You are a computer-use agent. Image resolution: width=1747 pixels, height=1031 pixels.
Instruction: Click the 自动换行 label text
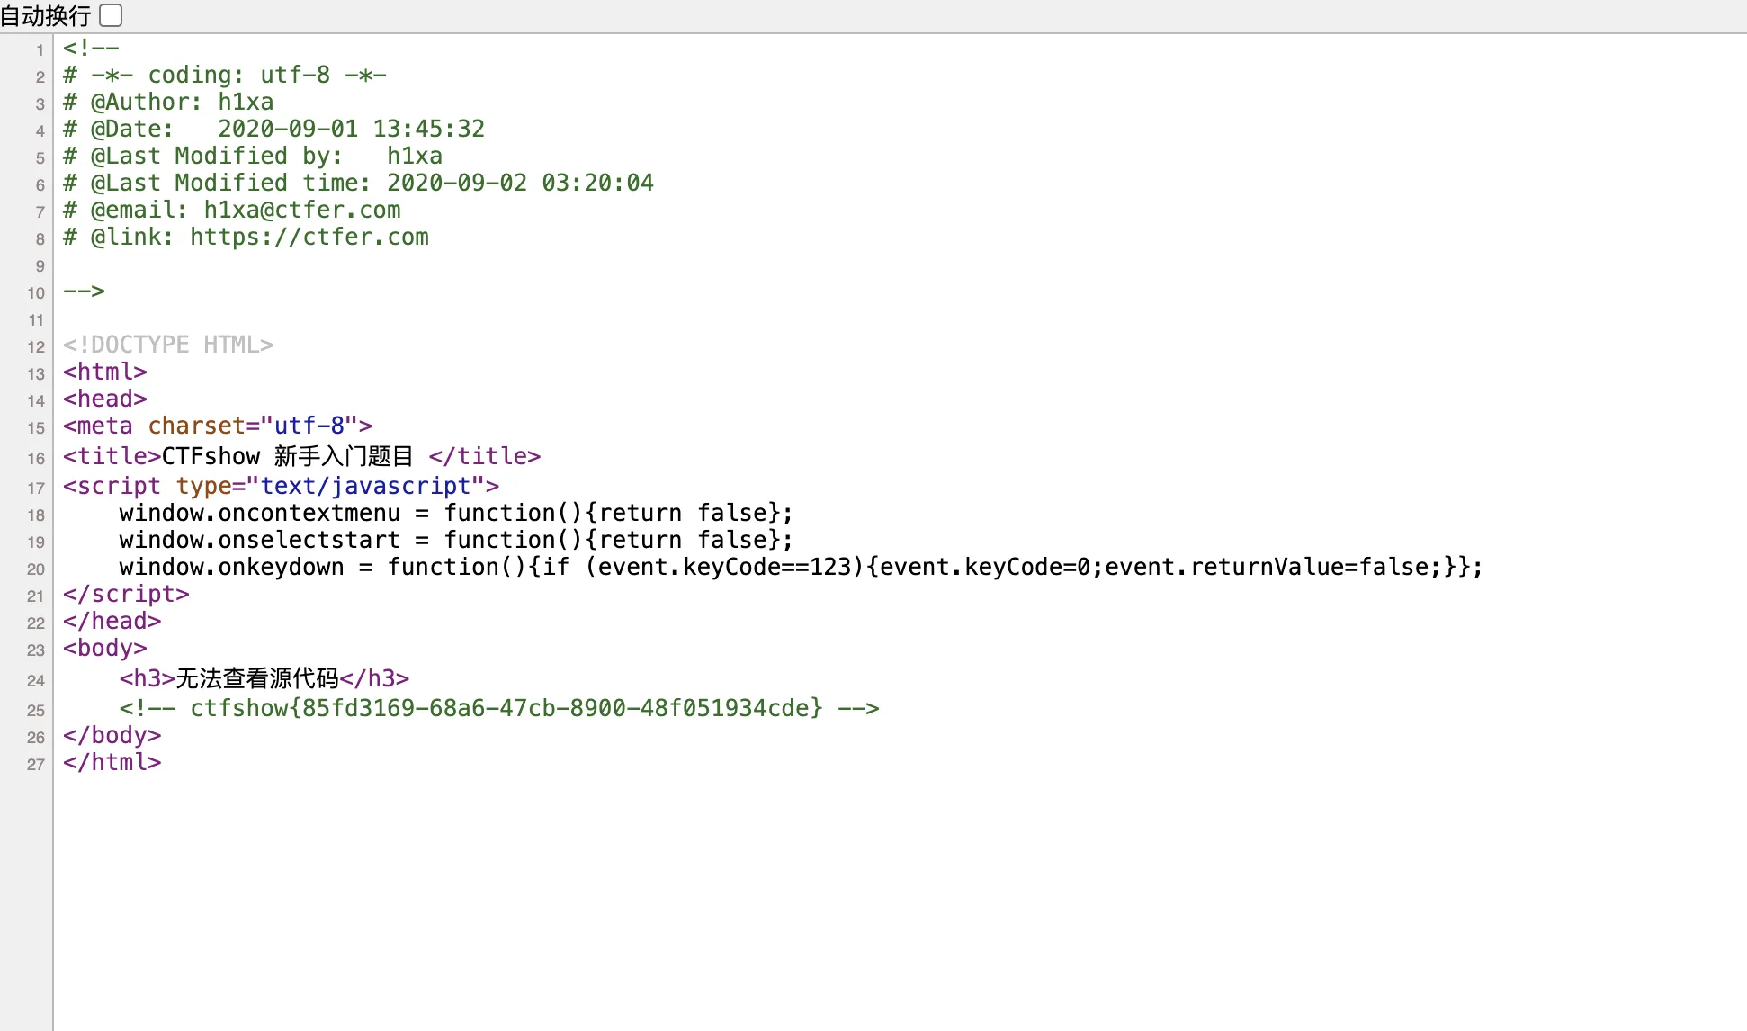(x=45, y=15)
